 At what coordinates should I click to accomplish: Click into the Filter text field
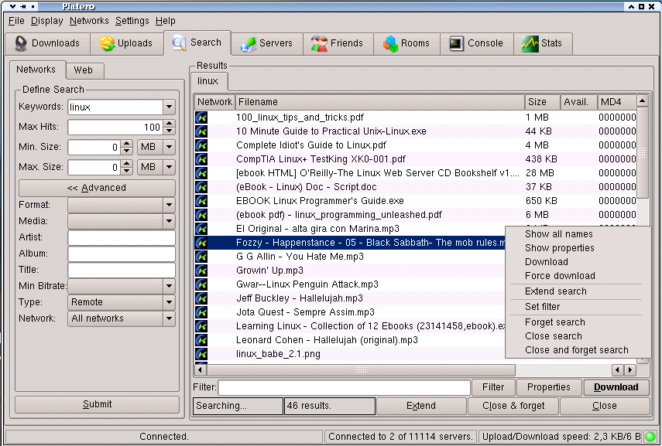(344, 387)
